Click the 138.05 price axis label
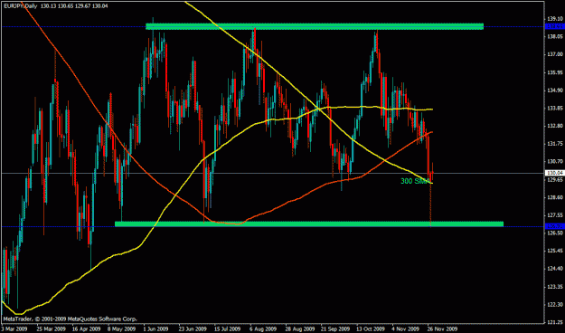Viewport: 565px width, 333px height. pyautogui.click(x=555, y=36)
